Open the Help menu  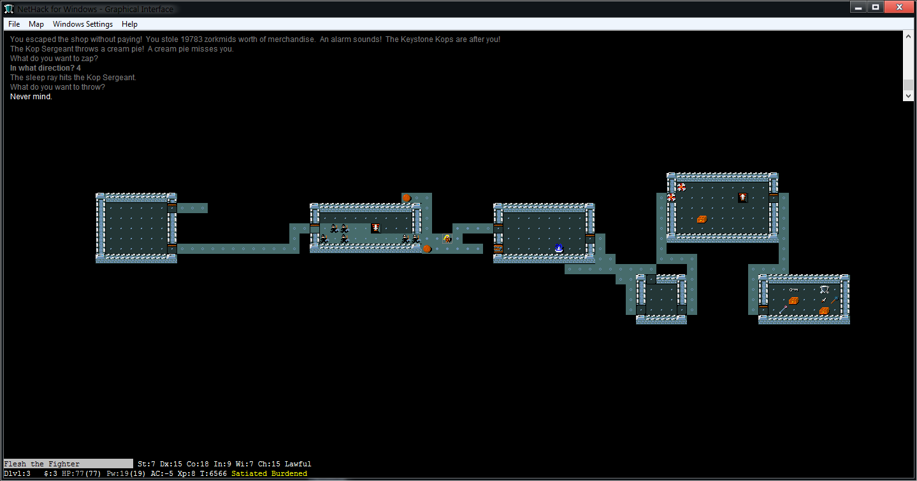coord(129,24)
